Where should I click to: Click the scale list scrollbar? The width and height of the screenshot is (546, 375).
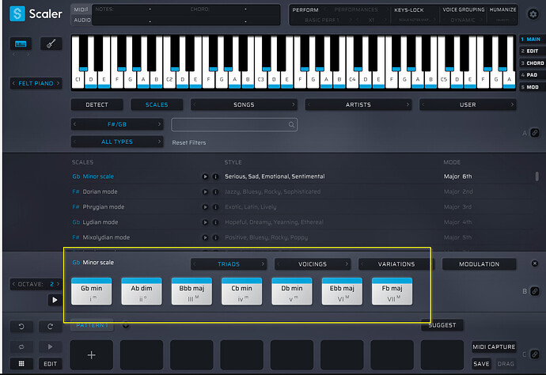coord(537,176)
